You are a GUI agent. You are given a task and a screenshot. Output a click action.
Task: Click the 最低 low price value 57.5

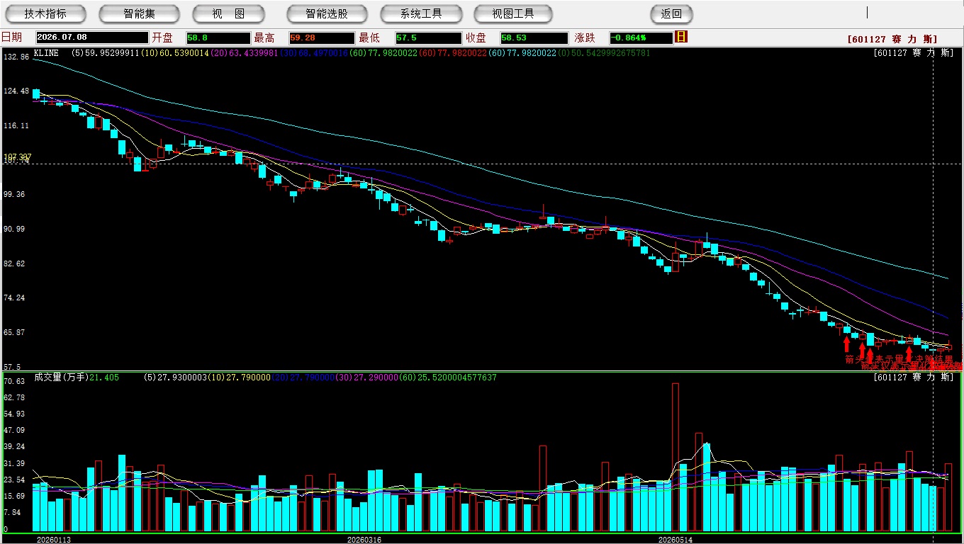pyautogui.click(x=428, y=38)
